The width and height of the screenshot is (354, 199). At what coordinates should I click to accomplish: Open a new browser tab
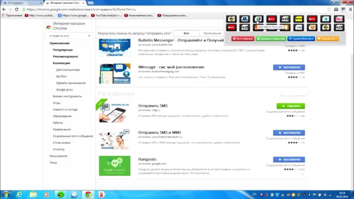(x=90, y=3)
